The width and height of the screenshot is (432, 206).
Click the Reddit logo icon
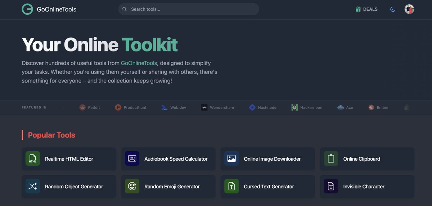[82, 107]
